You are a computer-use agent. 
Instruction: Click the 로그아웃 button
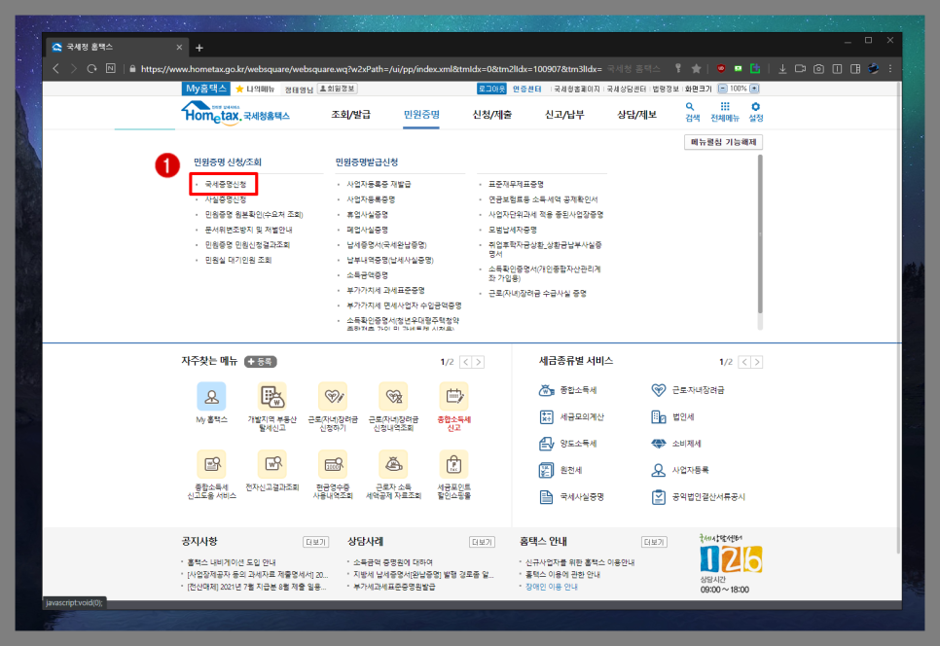pos(491,89)
